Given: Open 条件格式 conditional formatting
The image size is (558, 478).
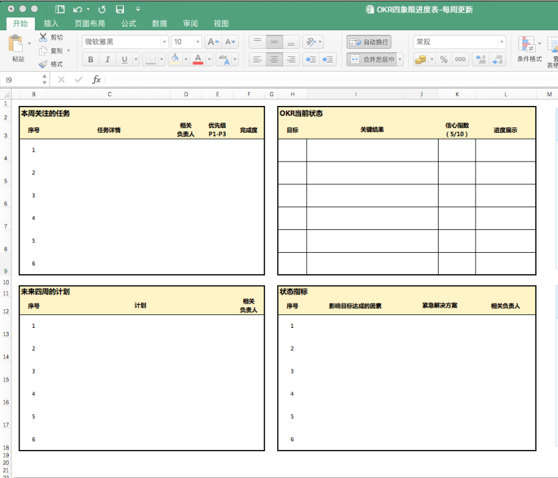Looking at the screenshot, I should (x=529, y=49).
